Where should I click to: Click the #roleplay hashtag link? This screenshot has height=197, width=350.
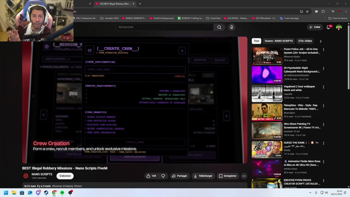point(68,186)
